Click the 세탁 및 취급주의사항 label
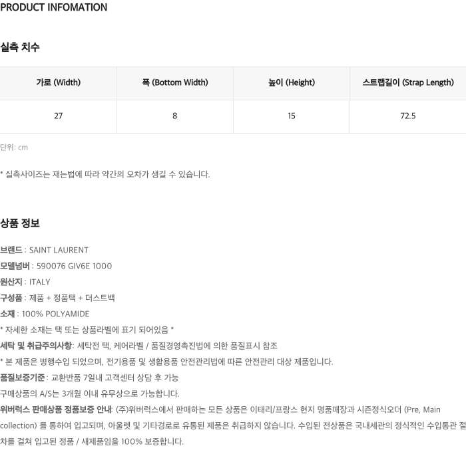 click(36, 346)
